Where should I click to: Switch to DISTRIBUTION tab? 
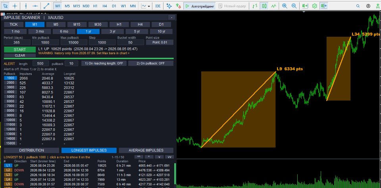click(32, 150)
